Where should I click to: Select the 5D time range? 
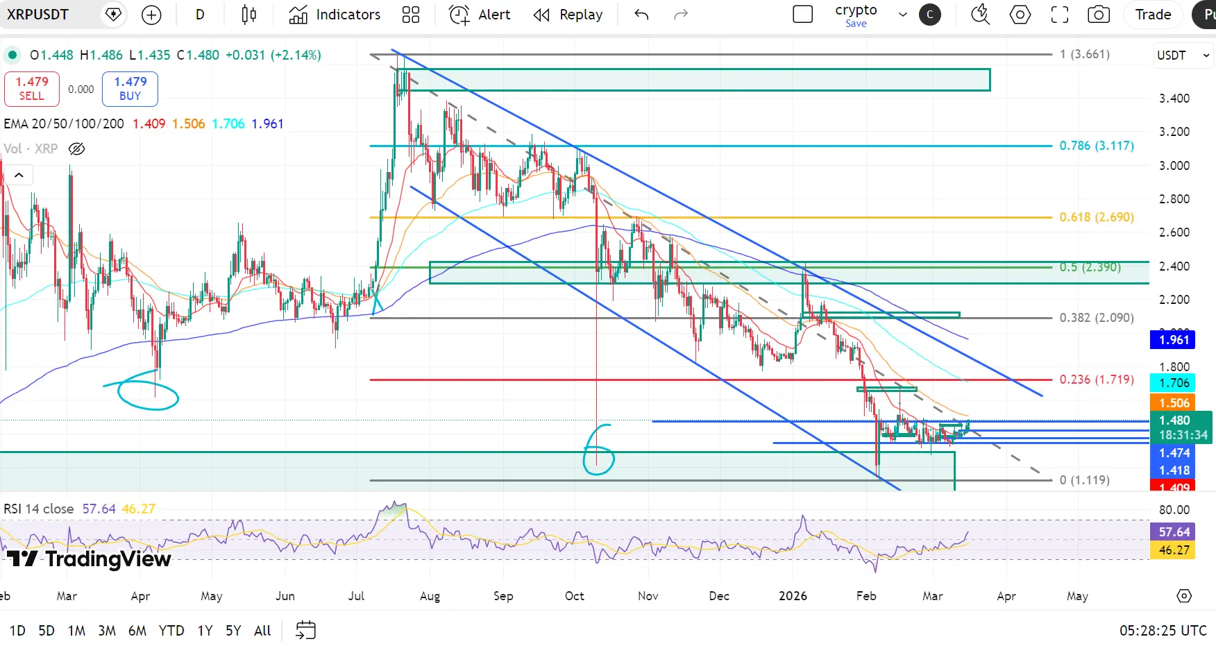point(47,630)
